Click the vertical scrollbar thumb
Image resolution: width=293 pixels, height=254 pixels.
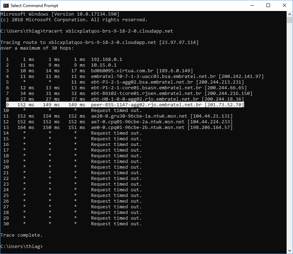(x=290, y=20)
